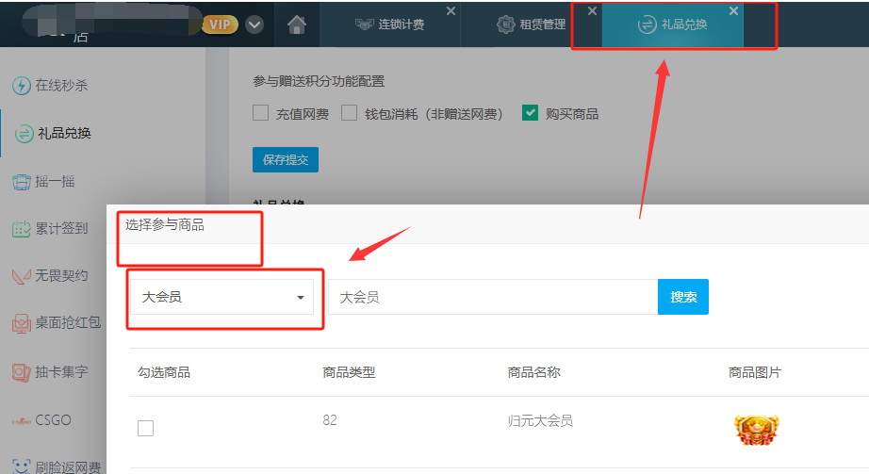This screenshot has height=474, width=869.
Task: Click the 归元大会员 product image
Action: coord(757,431)
